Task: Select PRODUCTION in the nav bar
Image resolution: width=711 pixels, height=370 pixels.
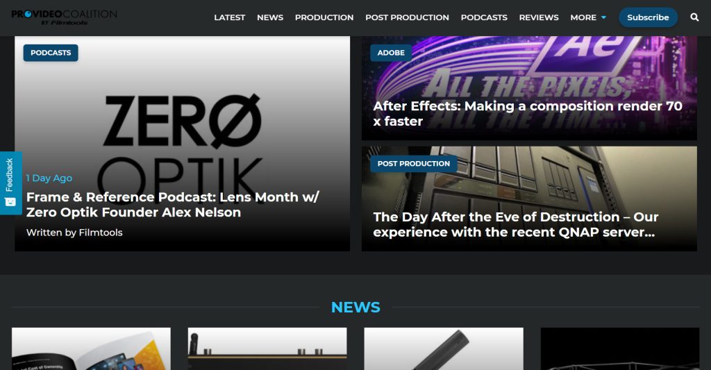Action: (x=324, y=17)
